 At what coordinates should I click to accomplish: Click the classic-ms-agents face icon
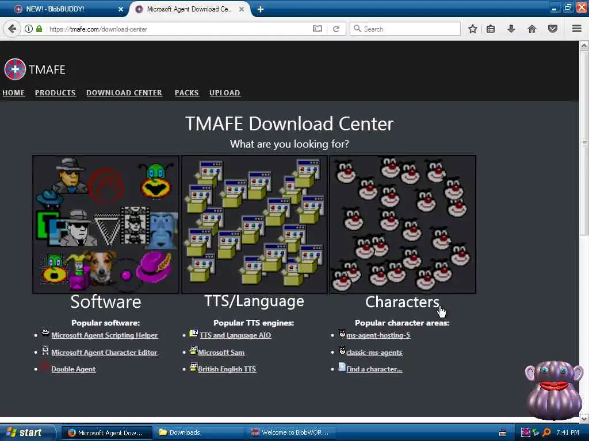[342, 351]
